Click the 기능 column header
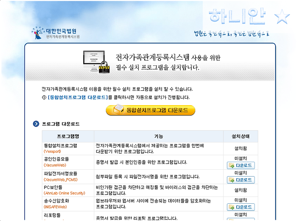 (158, 136)
